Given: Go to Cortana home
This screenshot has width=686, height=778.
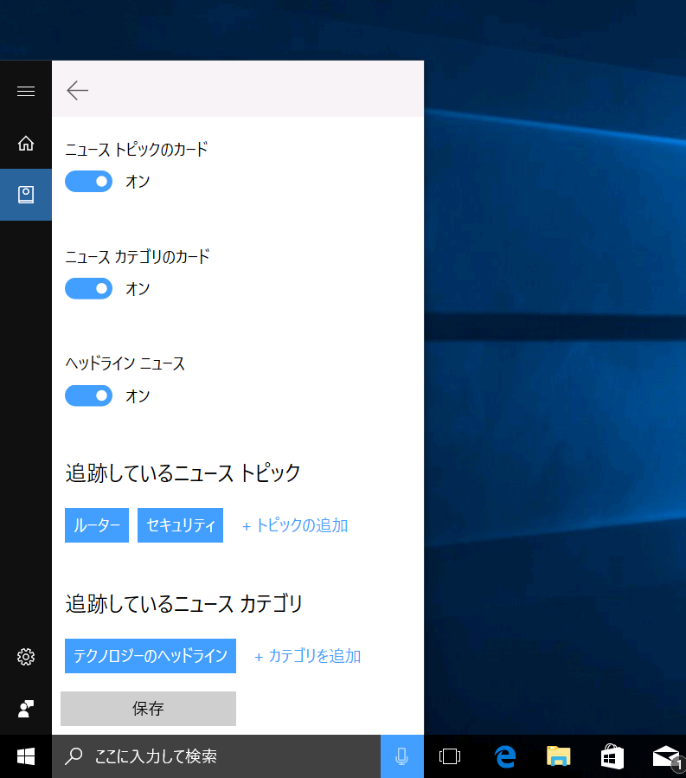Looking at the screenshot, I should pyautogui.click(x=26, y=144).
